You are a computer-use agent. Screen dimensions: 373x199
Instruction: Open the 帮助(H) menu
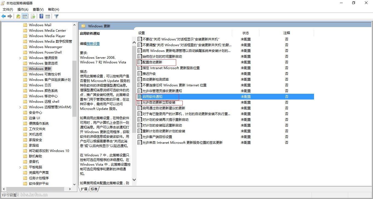point(54,10)
